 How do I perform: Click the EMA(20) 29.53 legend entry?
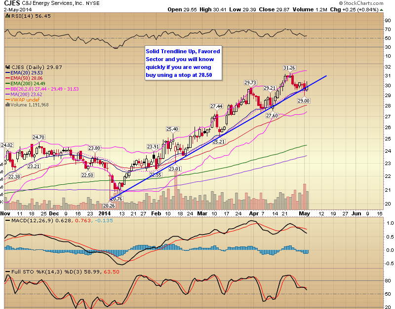(x=24, y=72)
